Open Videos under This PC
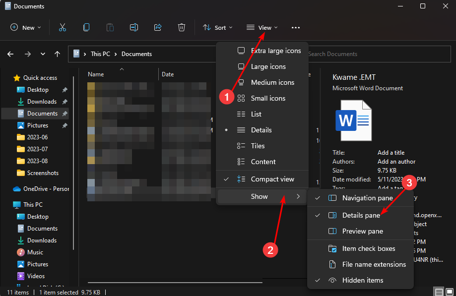The height and width of the screenshot is (296, 456). 31,276
